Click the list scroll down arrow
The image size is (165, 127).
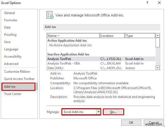pyautogui.click(x=157, y=68)
